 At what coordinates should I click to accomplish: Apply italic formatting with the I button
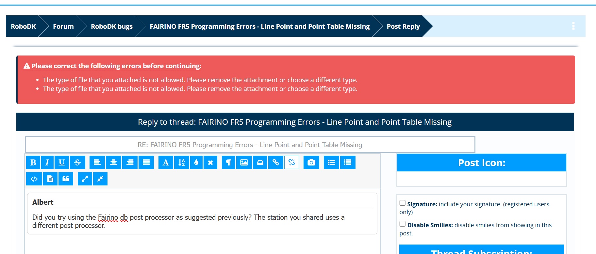point(47,162)
